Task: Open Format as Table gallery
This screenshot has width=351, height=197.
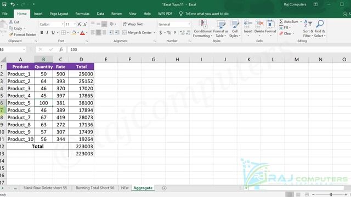Action: [220, 29]
